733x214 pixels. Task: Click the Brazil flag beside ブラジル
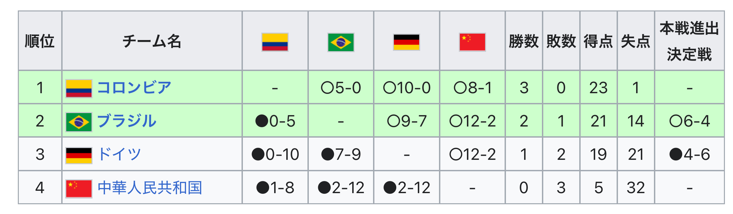[x=79, y=121]
